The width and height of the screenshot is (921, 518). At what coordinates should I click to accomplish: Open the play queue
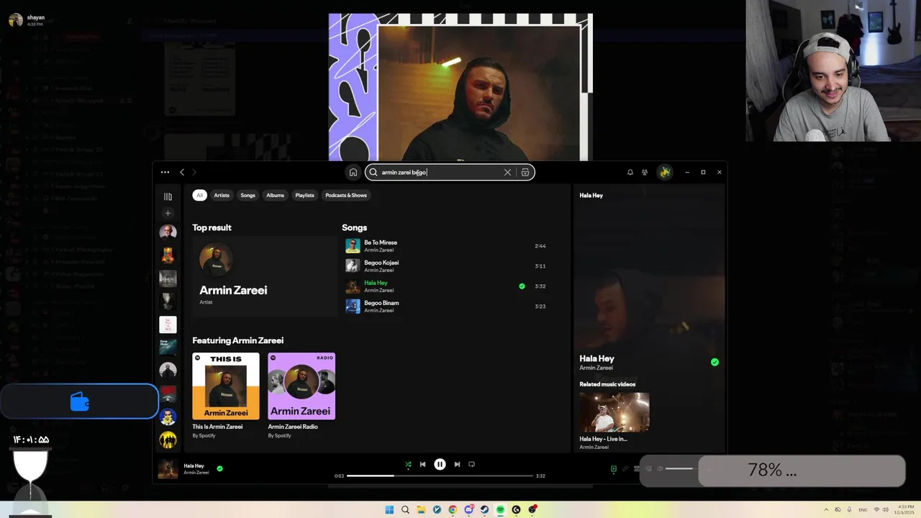(637, 468)
